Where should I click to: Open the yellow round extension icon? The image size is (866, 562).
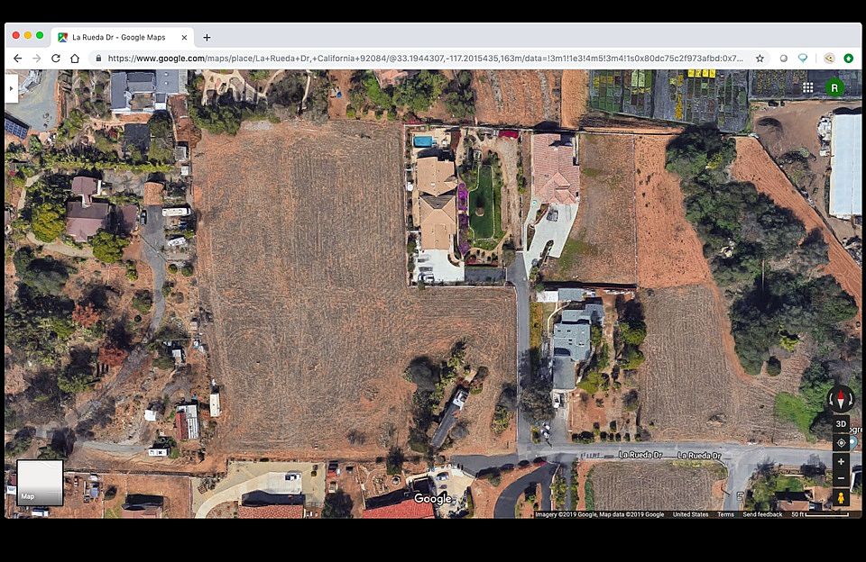[x=829, y=59]
